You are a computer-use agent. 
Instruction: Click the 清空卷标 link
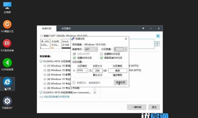(117, 75)
